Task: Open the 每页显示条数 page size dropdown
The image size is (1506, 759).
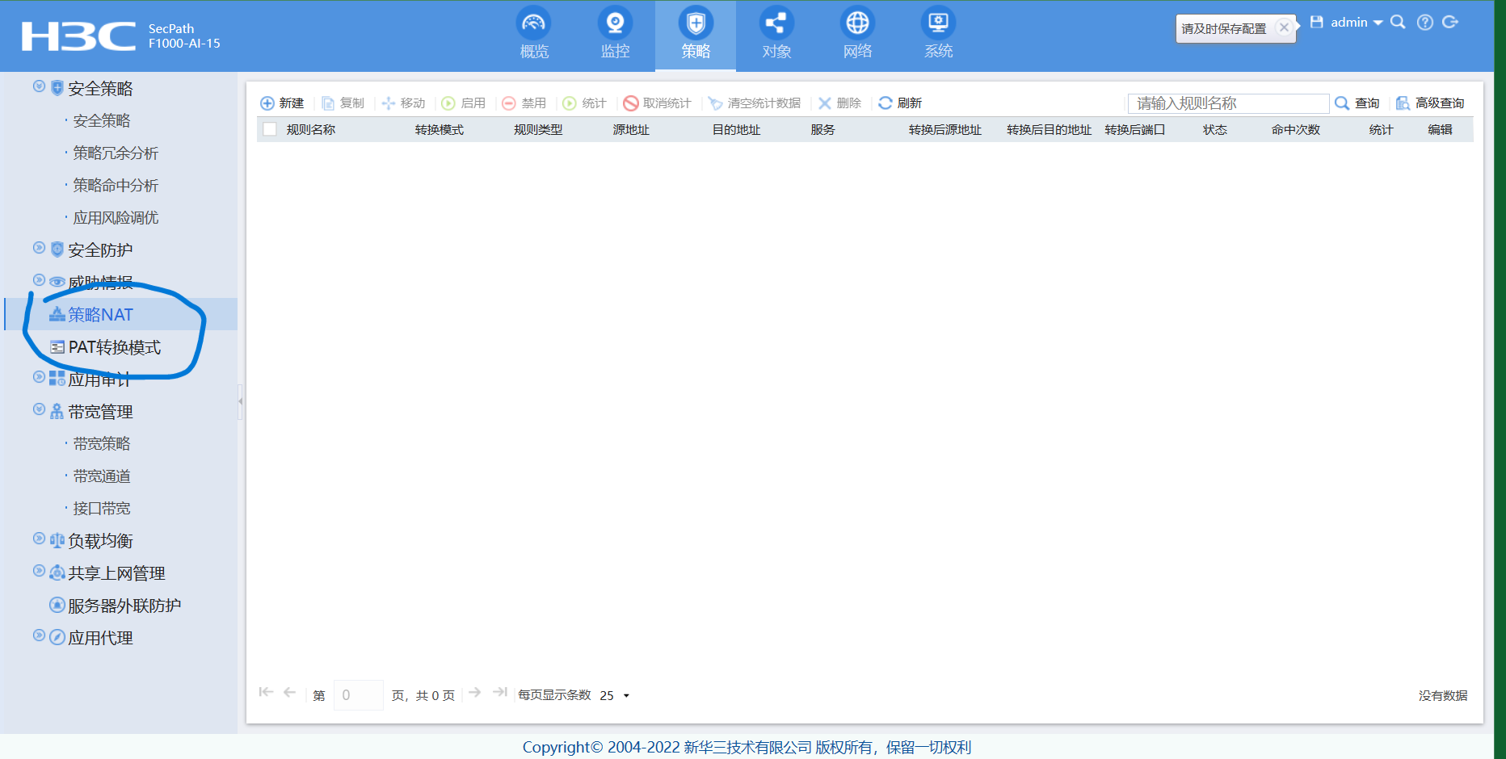Action: click(615, 695)
